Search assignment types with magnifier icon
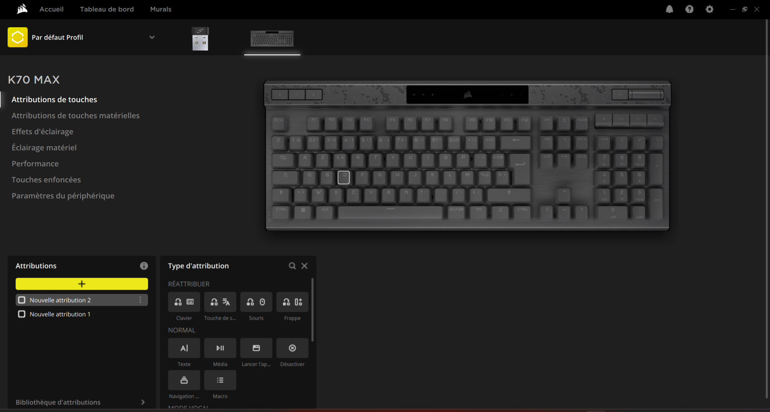Screen dimensions: 770x412 292,266
